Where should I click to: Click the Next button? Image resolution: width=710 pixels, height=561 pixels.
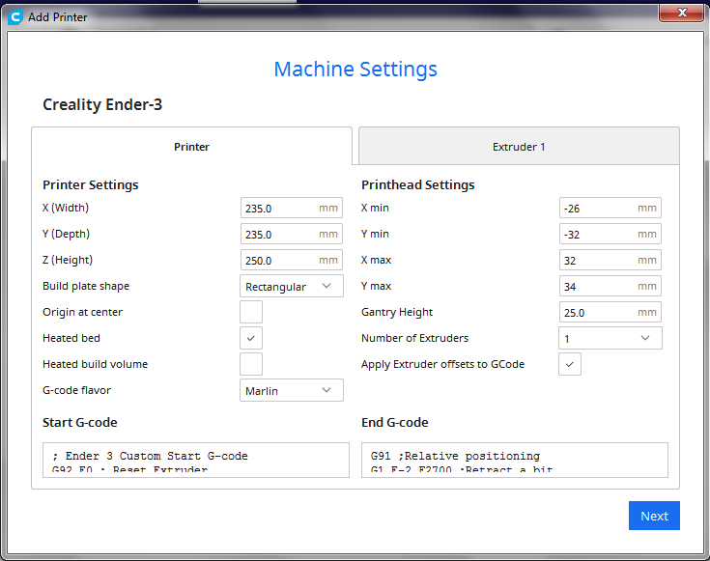pos(654,516)
